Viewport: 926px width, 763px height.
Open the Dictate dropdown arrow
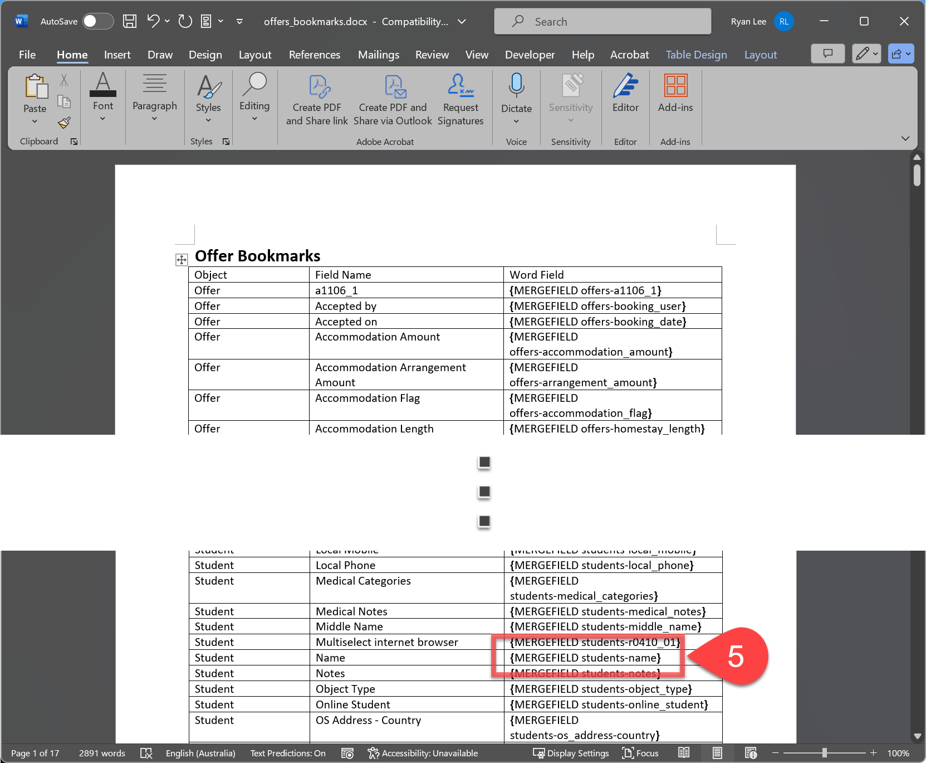click(516, 122)
